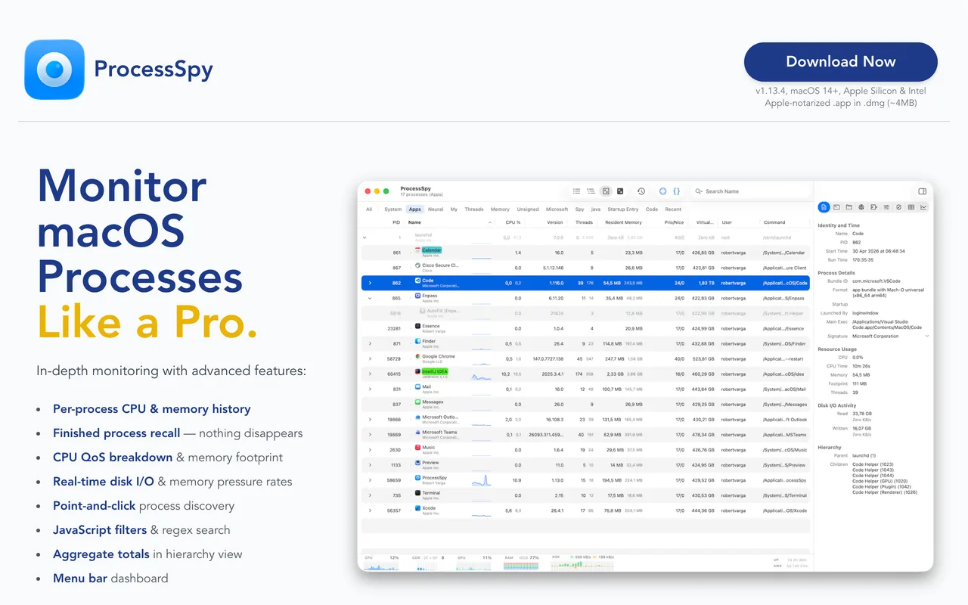Sort by the PID column header
968x605 pixels.
[396, 222]
